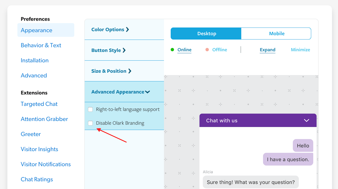The width and height of the screenshot is (338, 189).
Task: Open Behavior & Text preferences
Action: pos(41,45)
